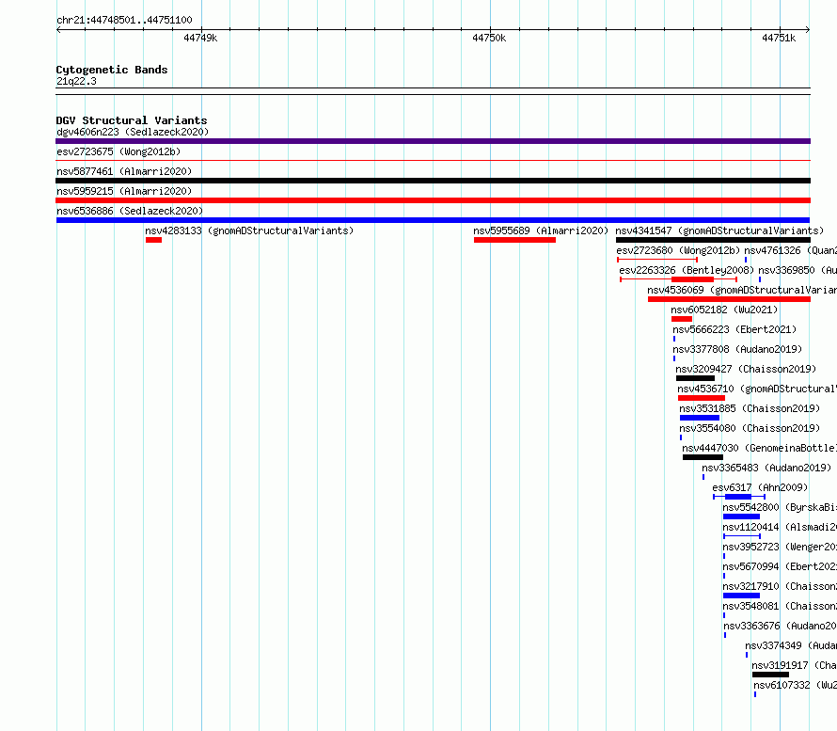837x731 pixels.
Task: Click nsv3554080 (Chaisson2019) label
Action: pyautogui.click(x=750, y=428)
